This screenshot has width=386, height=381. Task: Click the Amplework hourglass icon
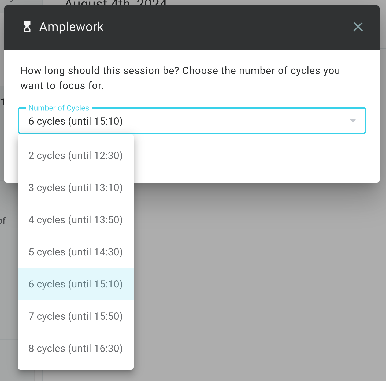pos(27,27)
